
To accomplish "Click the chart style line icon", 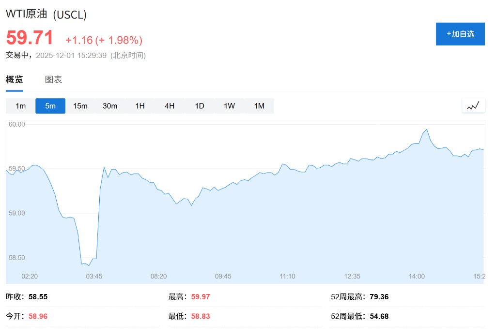I will [473, 105].
